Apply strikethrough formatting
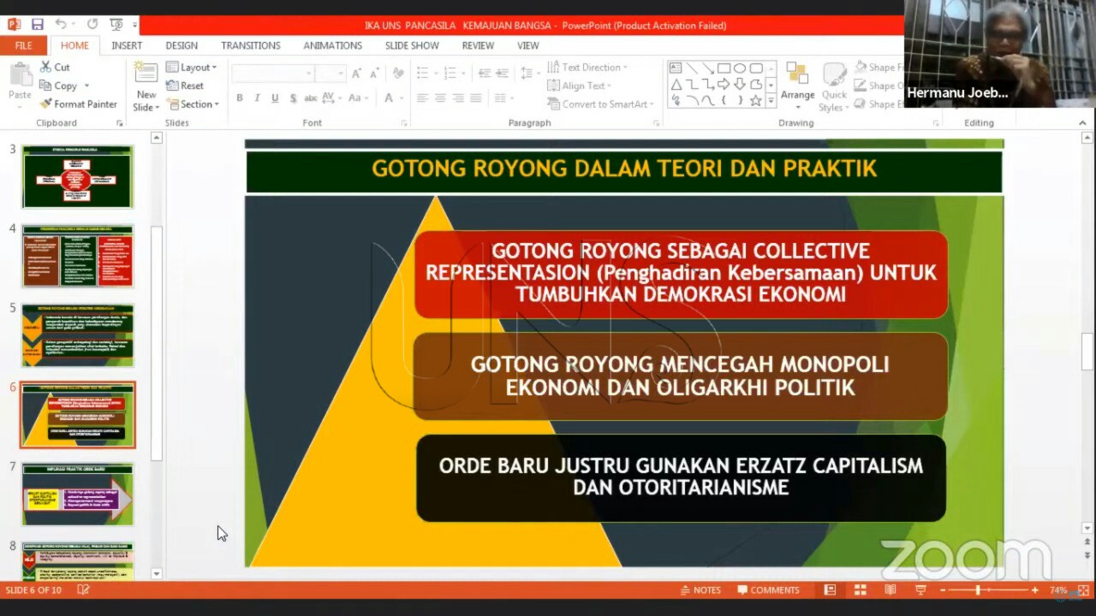The width and height of the screenshot is (1096, 616). [310, 98]
